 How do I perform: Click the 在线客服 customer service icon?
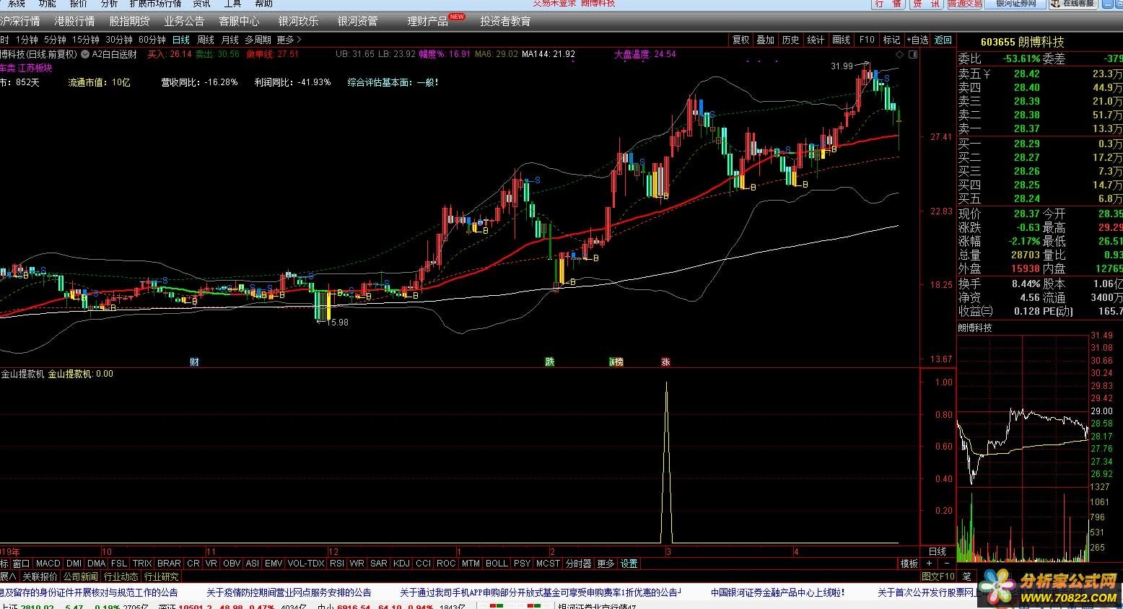pyautogui.click(x=1074, y=4)
